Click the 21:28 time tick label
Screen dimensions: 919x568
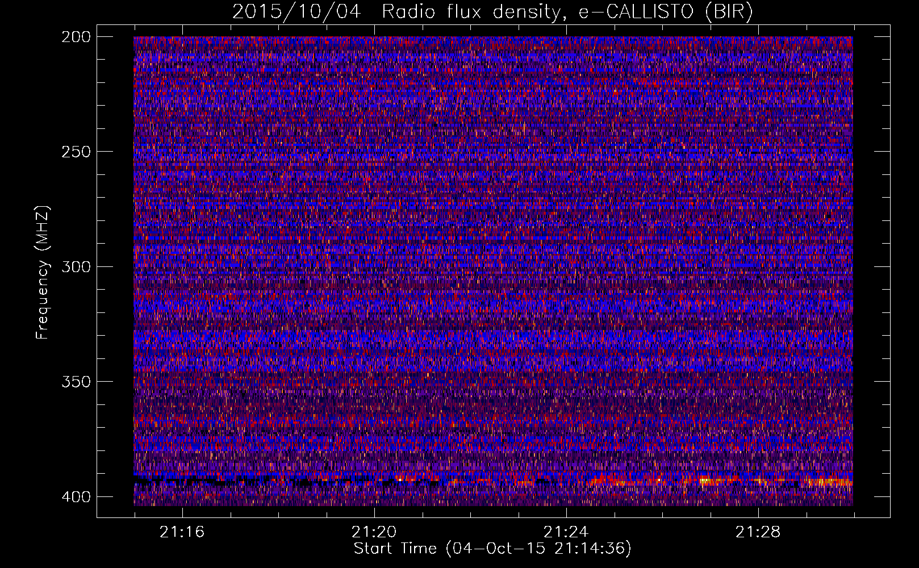tap(758, 532)
